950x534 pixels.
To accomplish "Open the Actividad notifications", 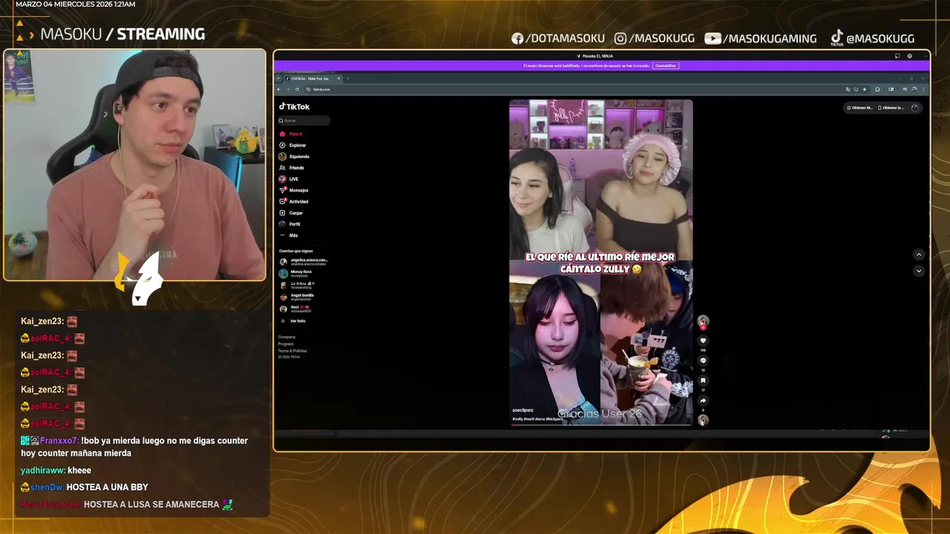I will tap(293, 202).
